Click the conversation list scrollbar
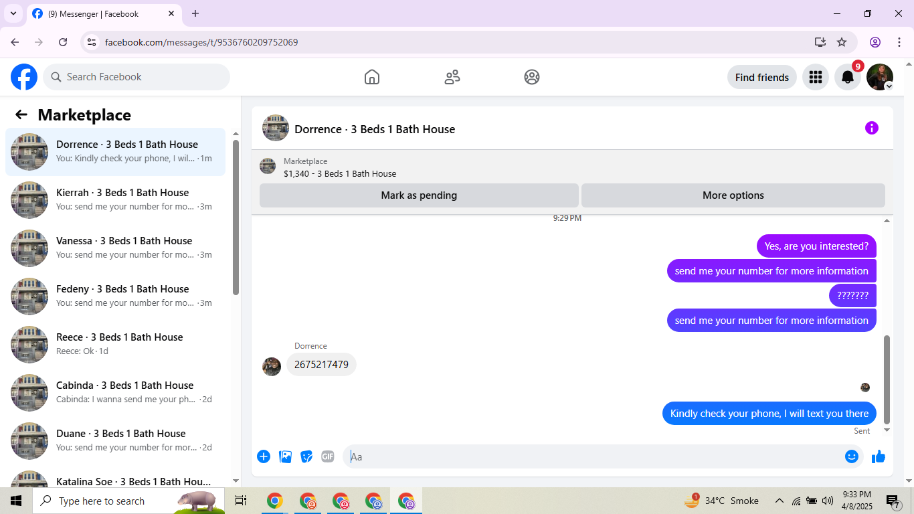 point(236,217)
